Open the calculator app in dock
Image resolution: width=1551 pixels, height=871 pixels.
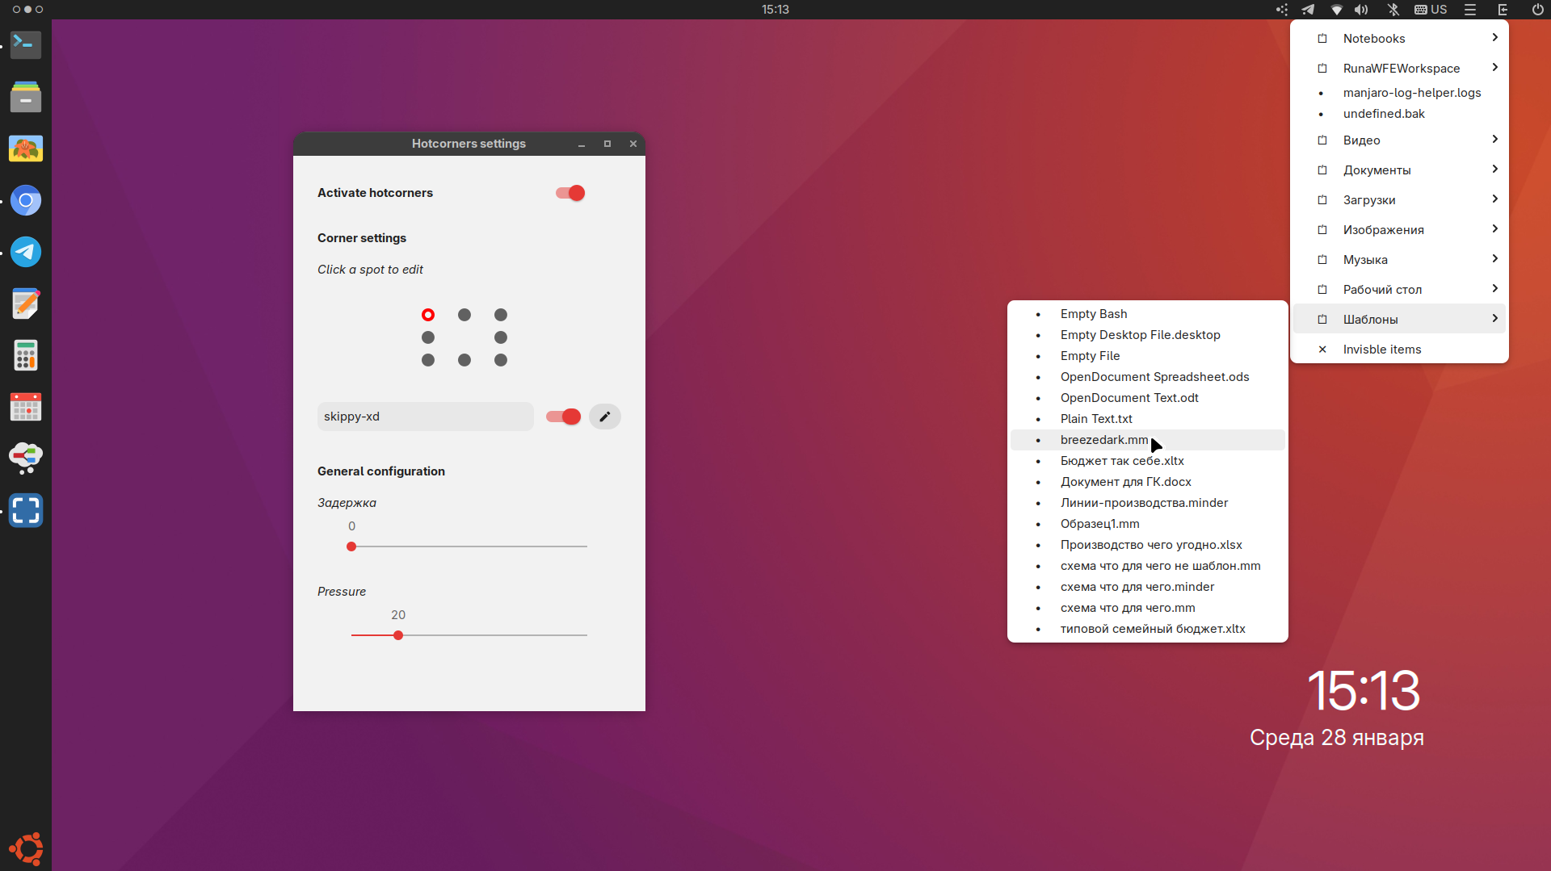pos(26,355)
